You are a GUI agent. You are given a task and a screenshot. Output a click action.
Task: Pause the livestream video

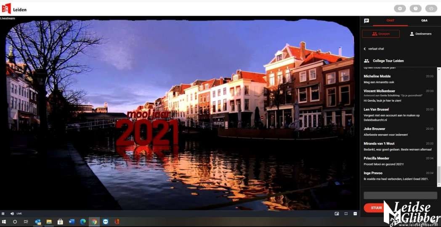pos(3,214)
